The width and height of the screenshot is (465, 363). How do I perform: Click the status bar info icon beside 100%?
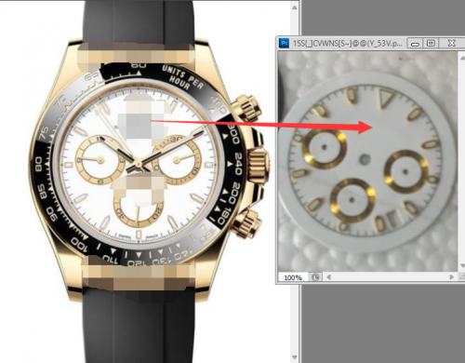coord(315,277)
